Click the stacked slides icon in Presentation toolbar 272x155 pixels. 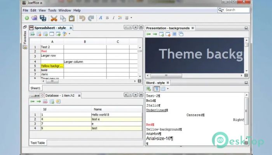tap(181, 34)
